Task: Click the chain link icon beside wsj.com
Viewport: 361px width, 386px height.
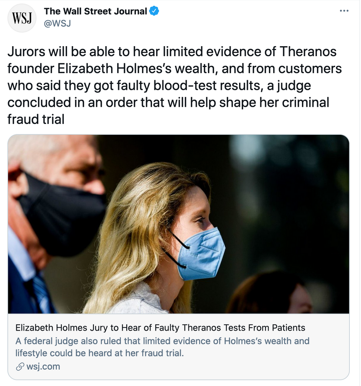Action: click(x=20, y=367)
